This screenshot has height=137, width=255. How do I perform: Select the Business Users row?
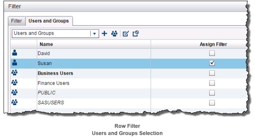(x=55, y=73)
